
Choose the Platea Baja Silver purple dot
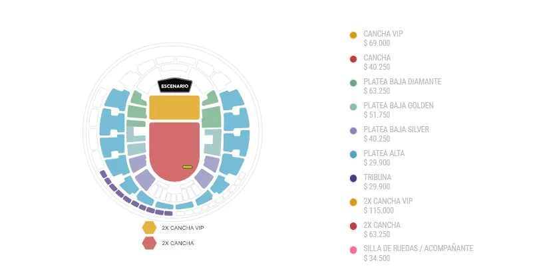click(353, 131)
